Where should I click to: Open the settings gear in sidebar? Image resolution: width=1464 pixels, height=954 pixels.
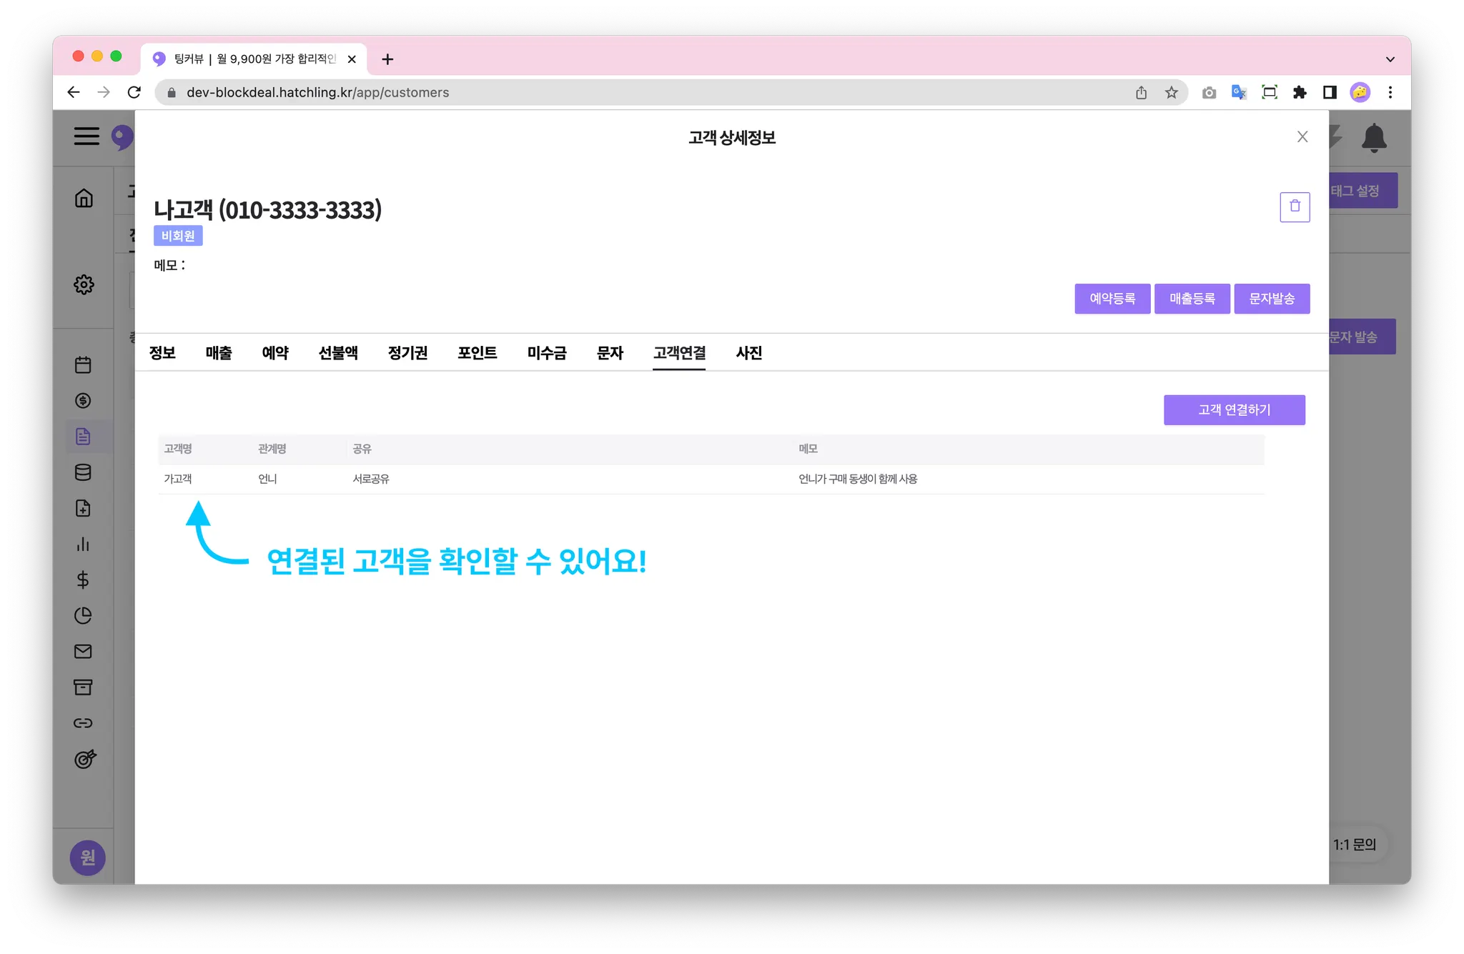coord(84,284)
